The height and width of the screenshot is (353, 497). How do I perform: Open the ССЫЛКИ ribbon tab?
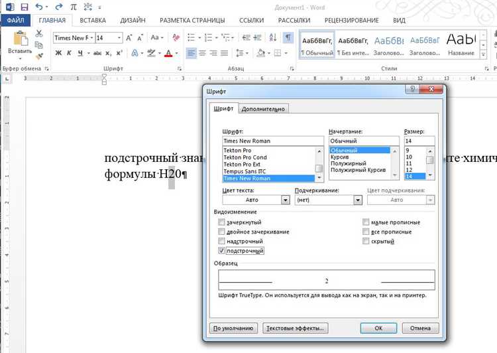(251, 21)
